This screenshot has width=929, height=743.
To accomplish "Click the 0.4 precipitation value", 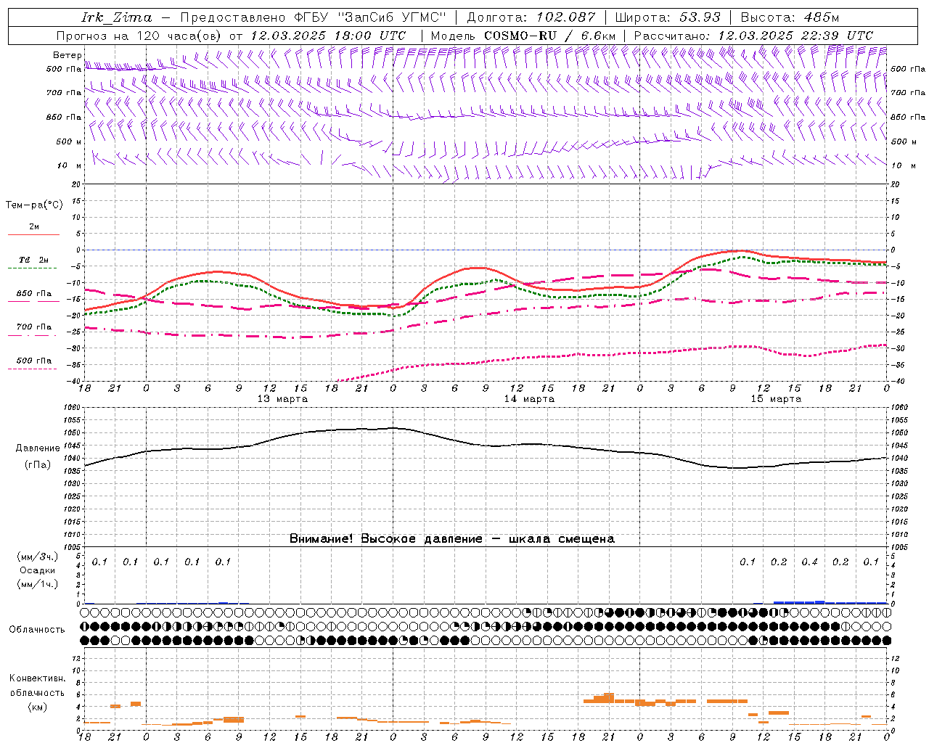I will [x=809, y=562].
